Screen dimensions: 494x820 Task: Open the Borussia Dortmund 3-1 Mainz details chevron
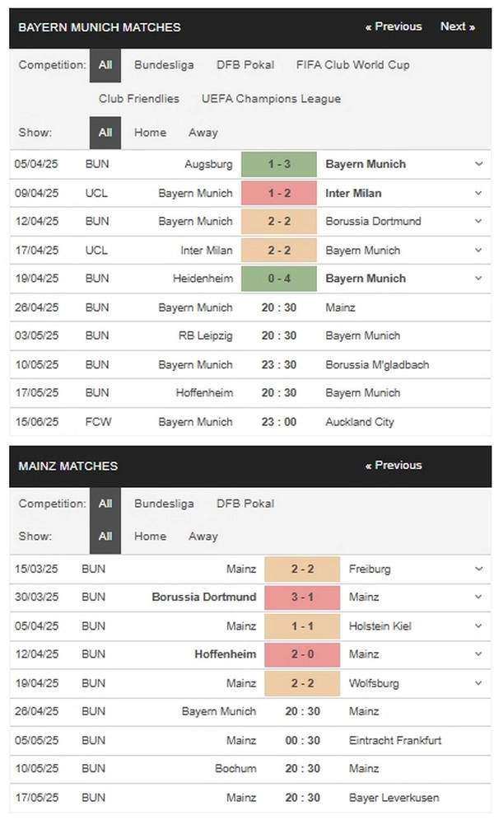(x=478, y=597)
